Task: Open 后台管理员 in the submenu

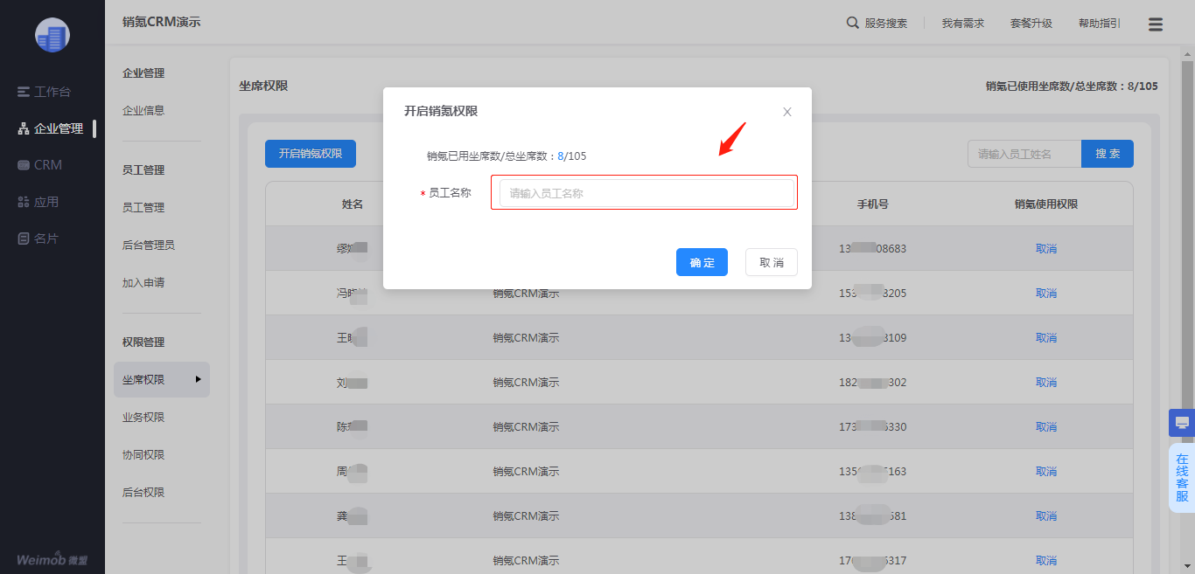Action: (149, 246)
